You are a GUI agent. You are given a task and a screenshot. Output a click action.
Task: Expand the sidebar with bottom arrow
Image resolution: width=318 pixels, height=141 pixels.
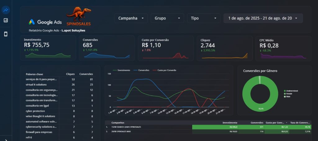[x=6, y=139]
